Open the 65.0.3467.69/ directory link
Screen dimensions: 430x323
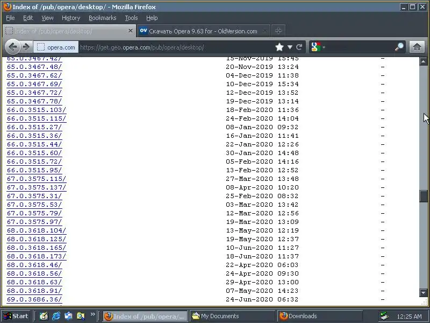34,84
